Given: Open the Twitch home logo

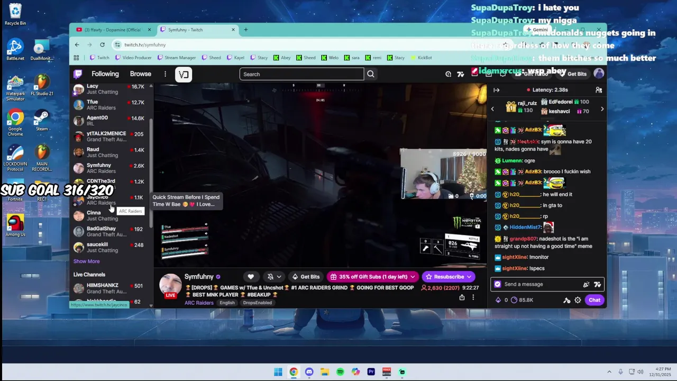Looking at the screenshot, I should [78, 74].
